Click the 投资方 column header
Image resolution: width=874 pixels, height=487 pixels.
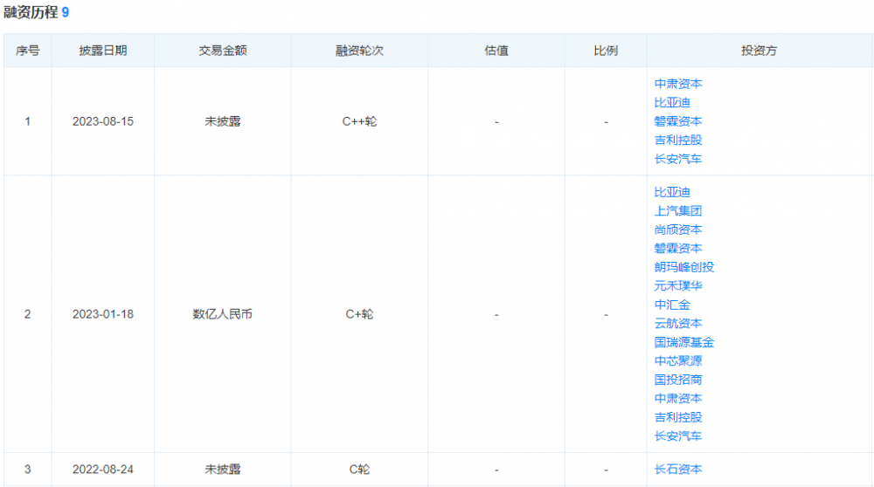759,51
